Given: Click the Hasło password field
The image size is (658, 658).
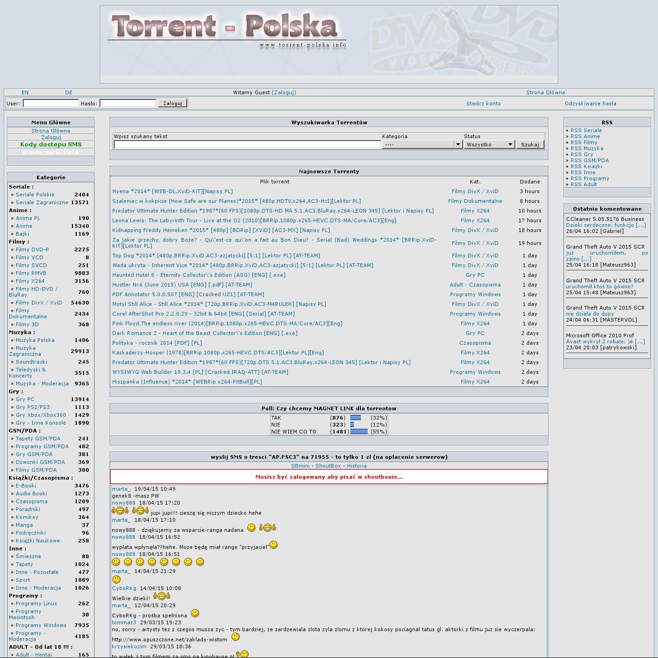Looking at the screenshot, I should tap(128, 104).
